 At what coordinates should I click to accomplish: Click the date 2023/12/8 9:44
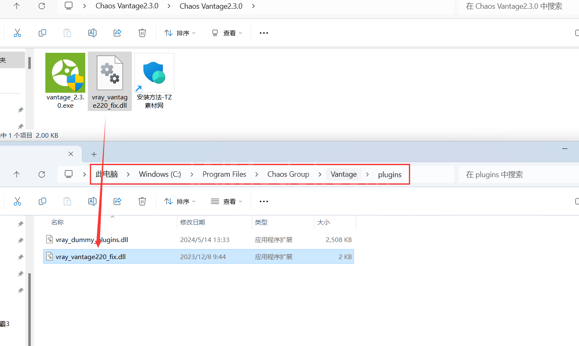click(203, 257)
